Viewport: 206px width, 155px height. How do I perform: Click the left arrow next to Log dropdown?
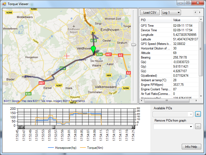click(195, 13)
